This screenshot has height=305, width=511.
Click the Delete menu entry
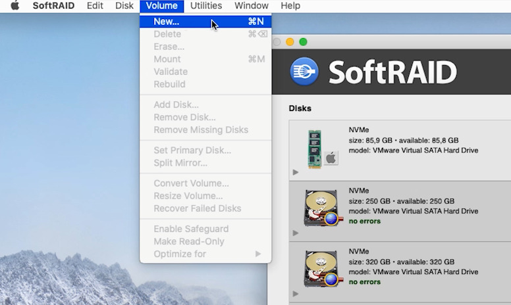point(205,34)
